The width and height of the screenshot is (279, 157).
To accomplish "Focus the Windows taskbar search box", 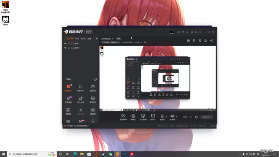I will point(32,154).
